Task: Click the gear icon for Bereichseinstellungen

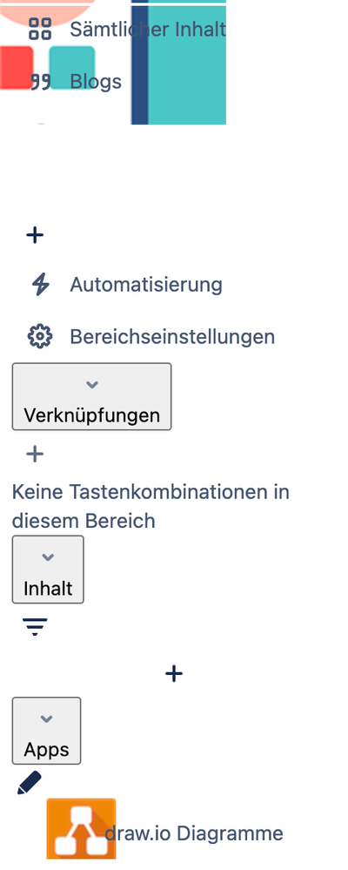Action: 40,337
